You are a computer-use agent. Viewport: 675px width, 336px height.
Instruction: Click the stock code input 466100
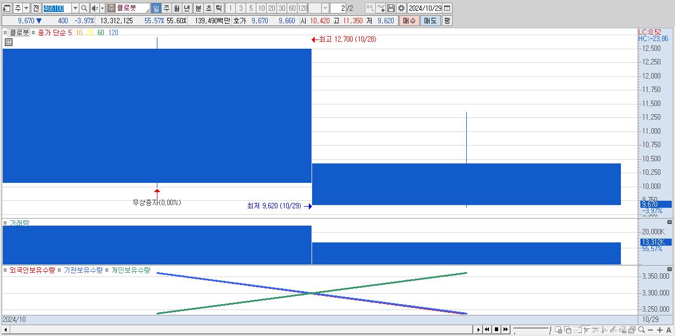coord(57,8)
